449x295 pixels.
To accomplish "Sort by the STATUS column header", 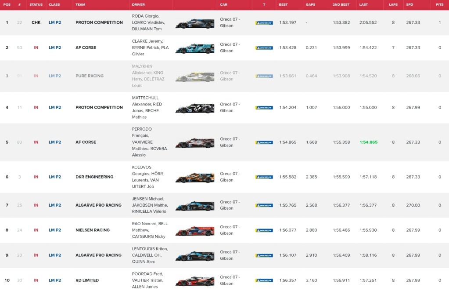I will click(x=36, y=4).
